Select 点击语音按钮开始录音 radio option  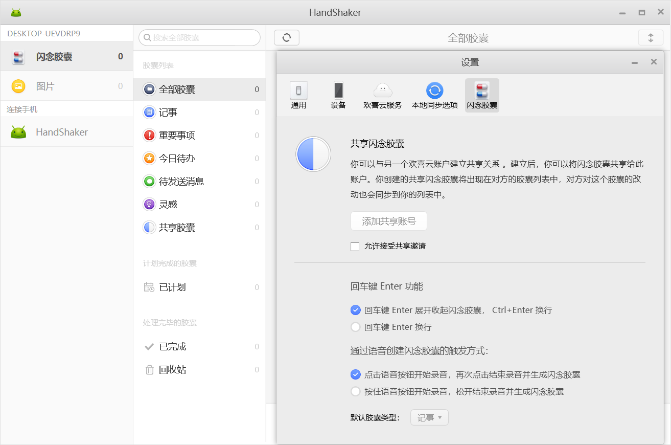pos(356,374)
